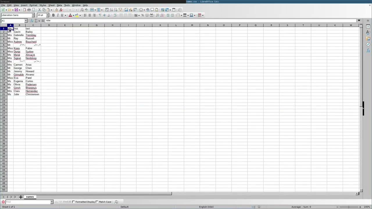
Task: Add a new sheet with the plus button
Action: [x=21, y=197]
